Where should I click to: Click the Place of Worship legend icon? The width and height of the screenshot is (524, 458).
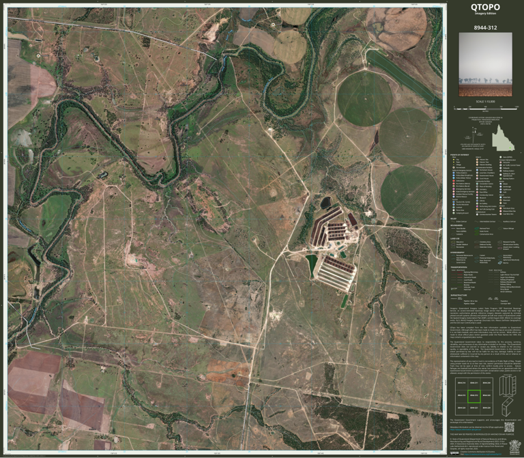(x=477, y=186)
